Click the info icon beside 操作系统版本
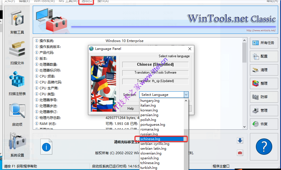This screenshot has height=170, width=281. click(37, 47)
